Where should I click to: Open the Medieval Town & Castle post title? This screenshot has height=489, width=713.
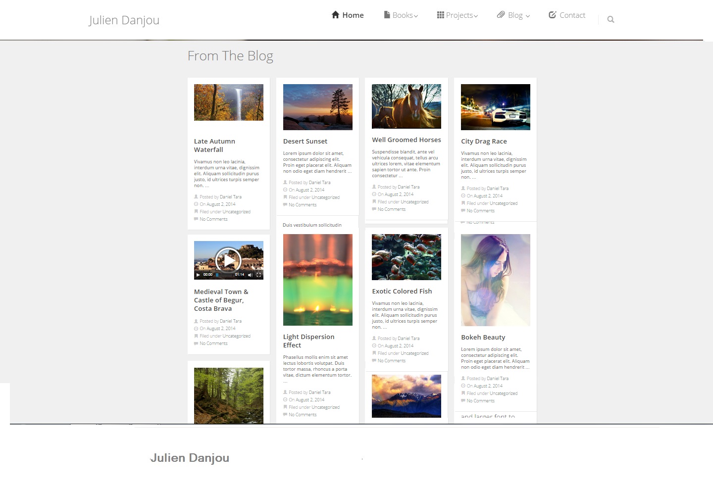(221, 300)
